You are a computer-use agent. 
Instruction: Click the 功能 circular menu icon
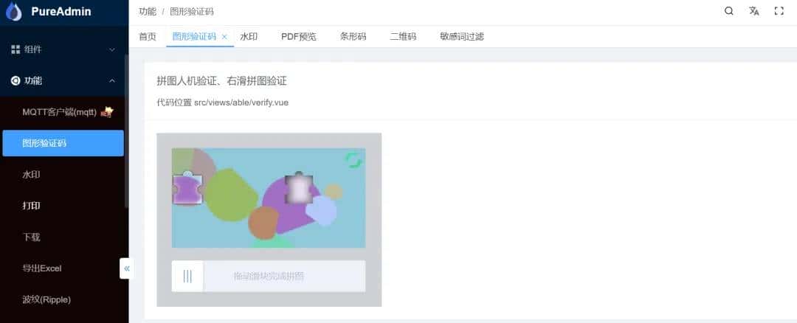pyautogui.click(x=15, y=80)
